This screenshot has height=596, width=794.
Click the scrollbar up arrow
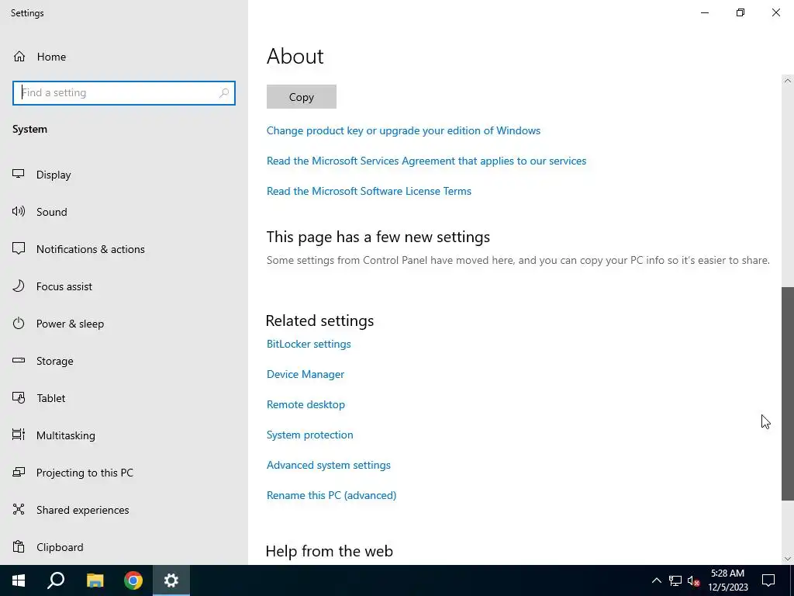788,81
